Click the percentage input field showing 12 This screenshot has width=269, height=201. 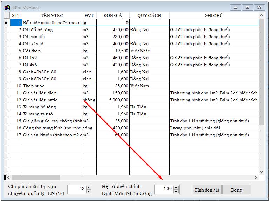click(x=76, y=189)
